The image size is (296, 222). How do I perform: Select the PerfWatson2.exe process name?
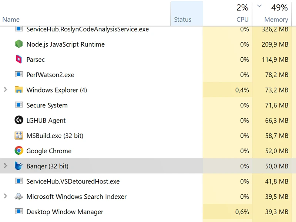point(50,75)
